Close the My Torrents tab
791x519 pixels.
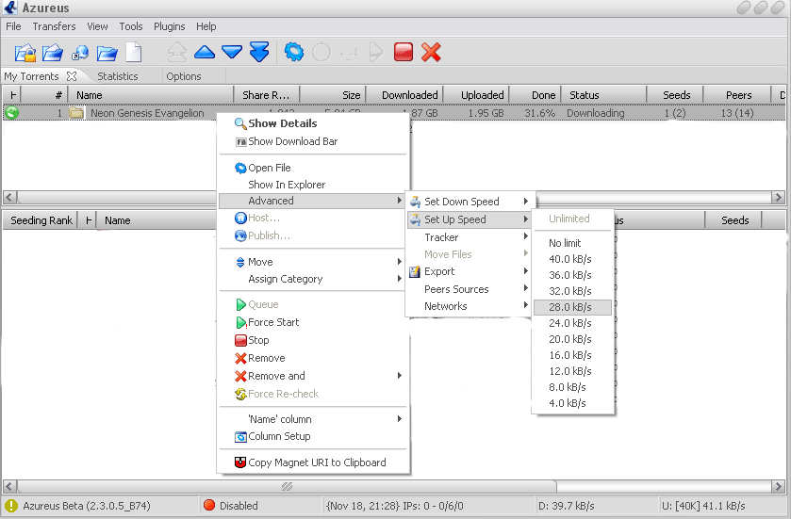tap(72, 76)
